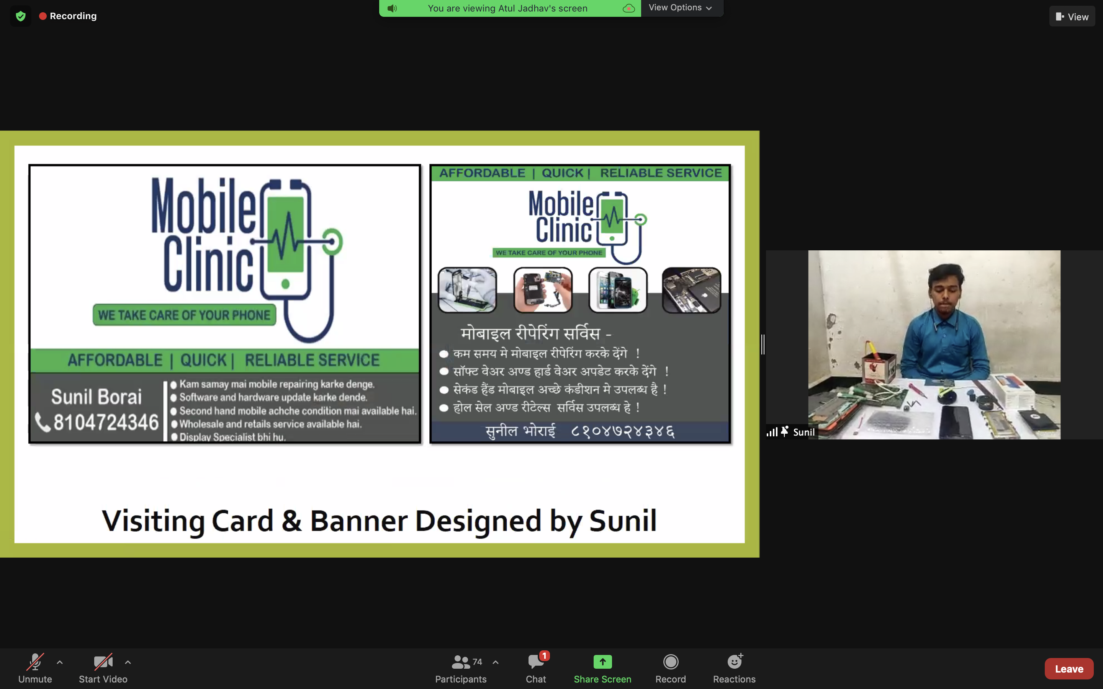Viewport: 1103px width, 689px height.
Task: Open the Reactions menu
Action: 734,668
